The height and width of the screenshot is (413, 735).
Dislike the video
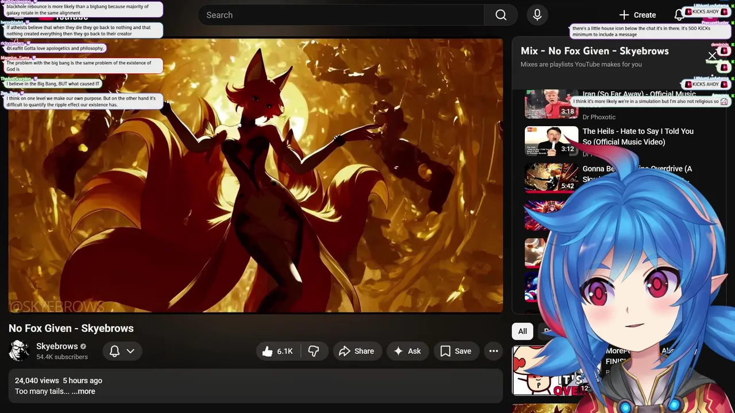click(x=314, y=351)
